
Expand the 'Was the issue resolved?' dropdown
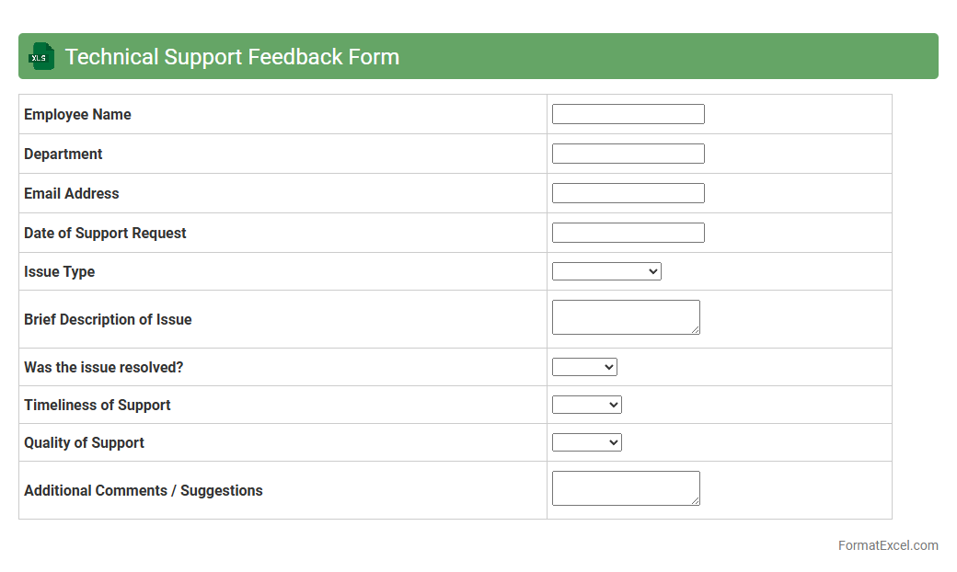pos(584,367)
